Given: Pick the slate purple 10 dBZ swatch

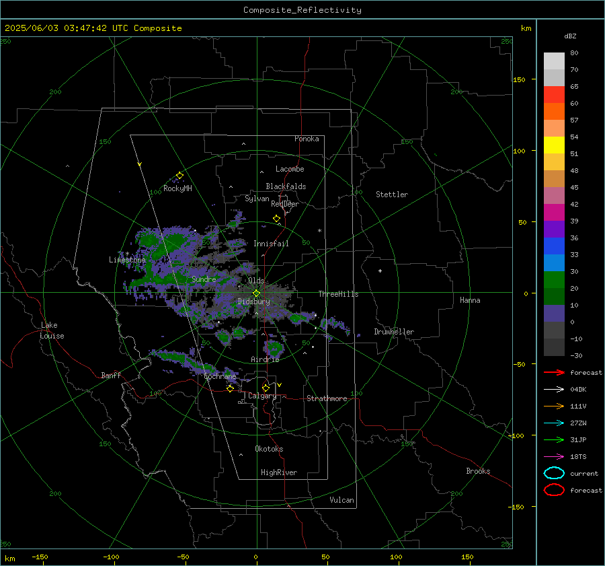Looking at the screenshot, I should [554, 313].
